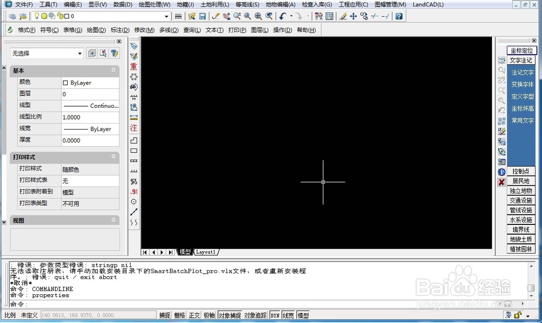The width and height of the screenshot is (542, 323).
Task: Open the 绘图处理(W) menu
Action: [x=154, y=4]
